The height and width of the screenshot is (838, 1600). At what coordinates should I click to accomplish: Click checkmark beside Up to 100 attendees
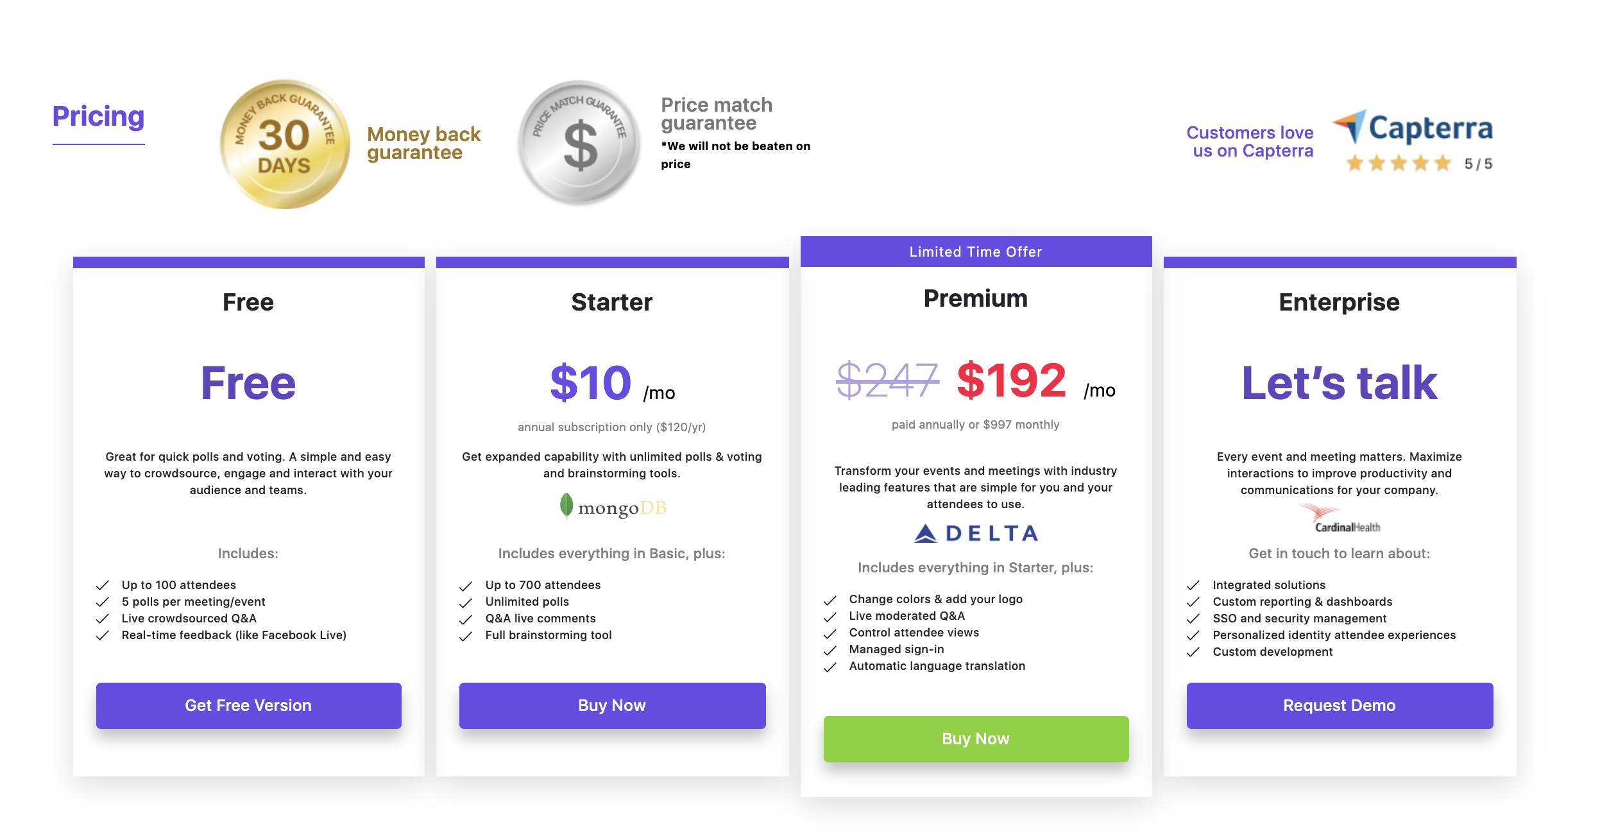pos(102,585)
